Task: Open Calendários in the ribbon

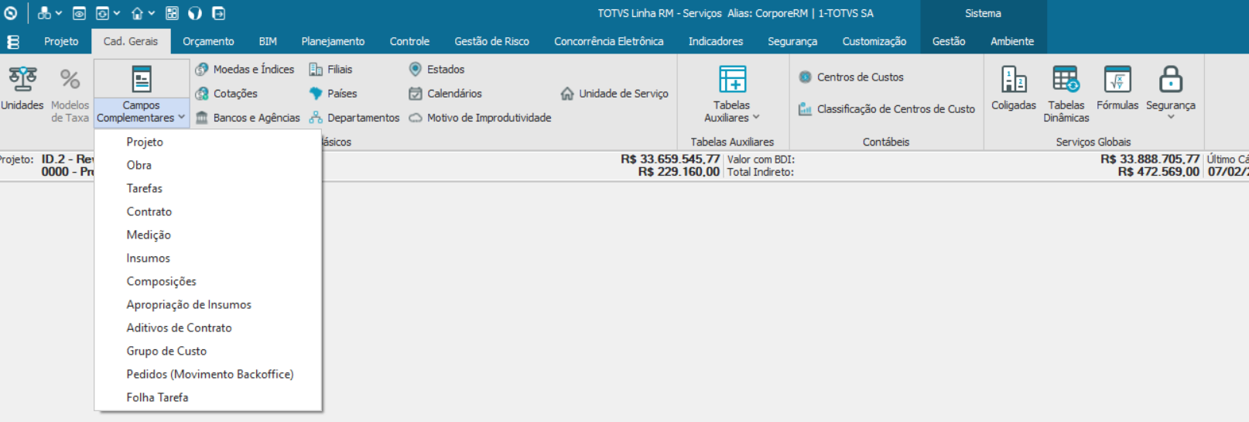Action: (x=445, y=94)
